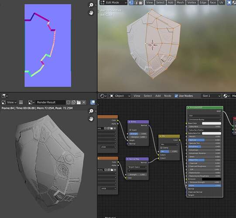Click the black Emission color swatch
The height and width of the screenshot is (218, 236).
point(212,179)
